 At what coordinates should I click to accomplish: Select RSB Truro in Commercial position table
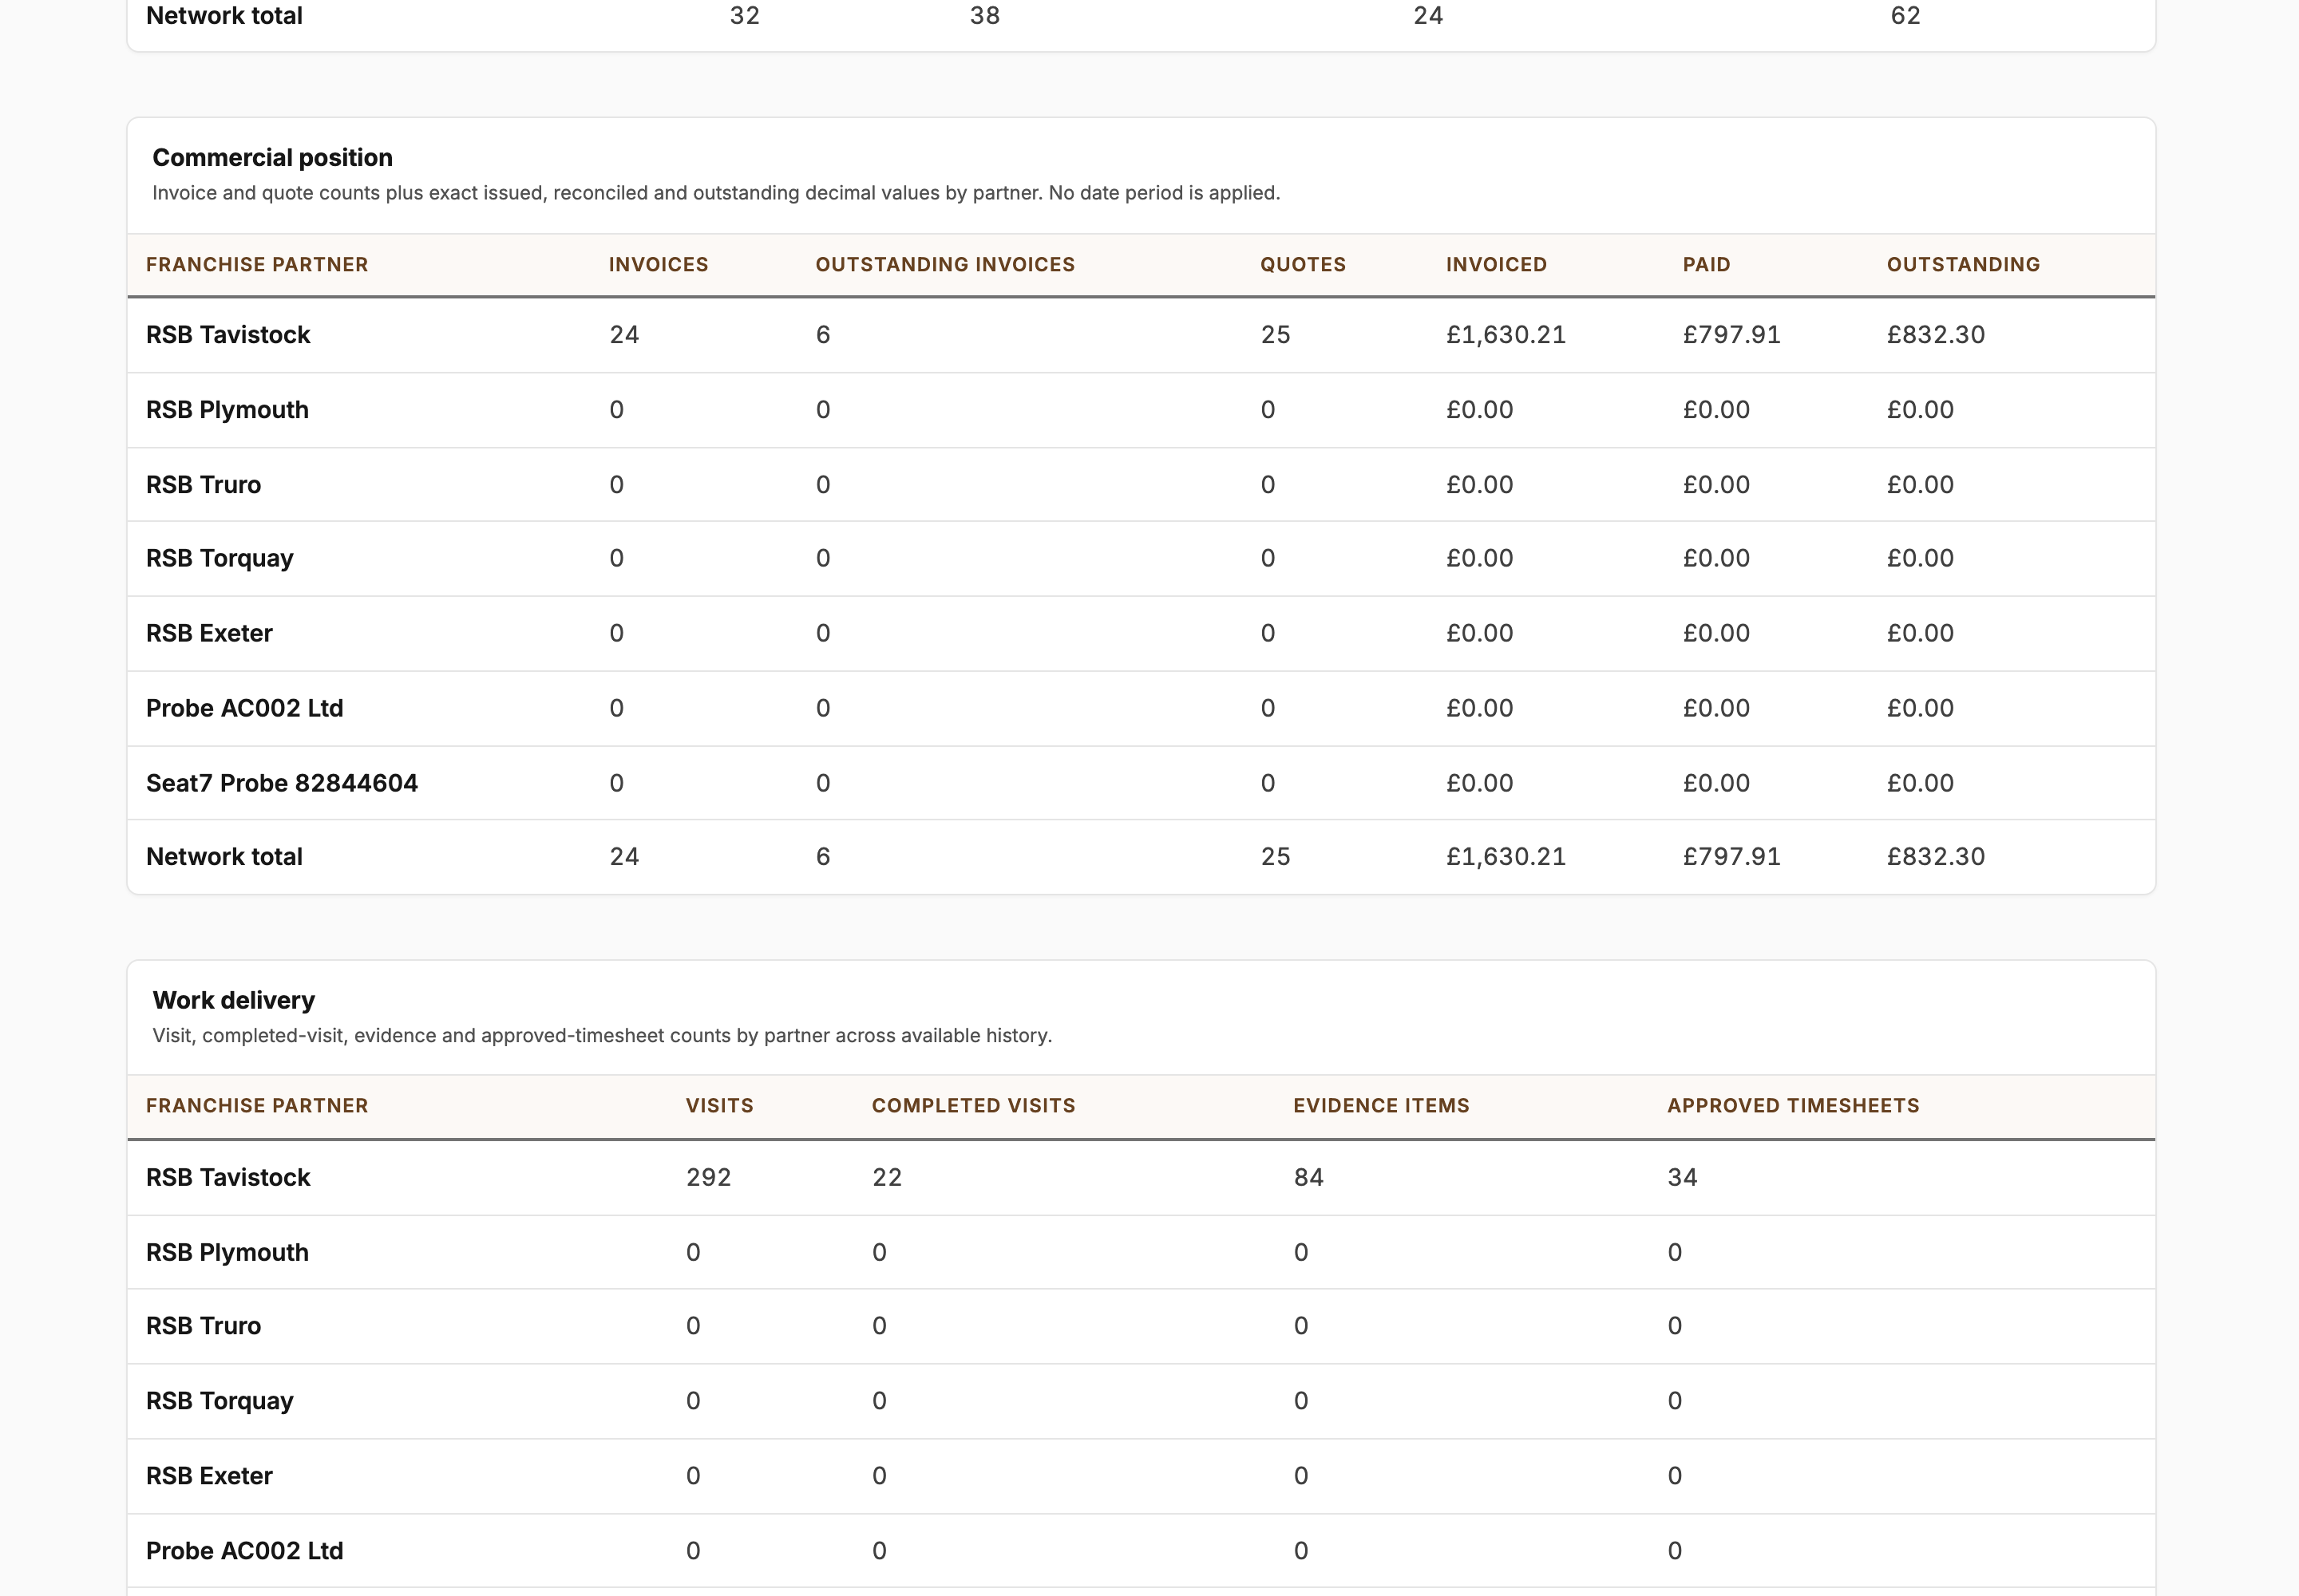tap(203, 485)
